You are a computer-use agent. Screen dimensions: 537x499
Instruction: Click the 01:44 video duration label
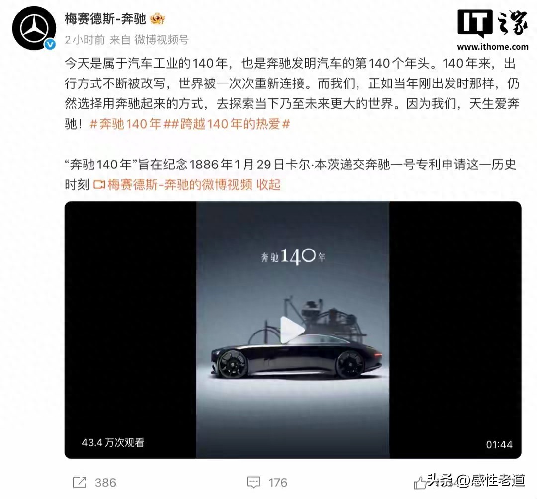coord(499,445)
